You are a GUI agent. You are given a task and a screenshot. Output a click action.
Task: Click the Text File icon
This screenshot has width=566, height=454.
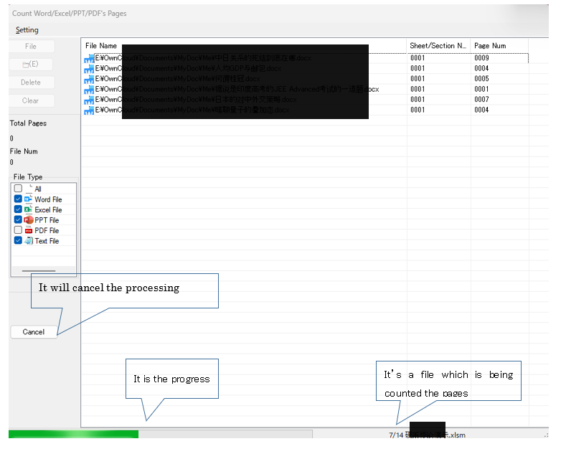(29, 241)
